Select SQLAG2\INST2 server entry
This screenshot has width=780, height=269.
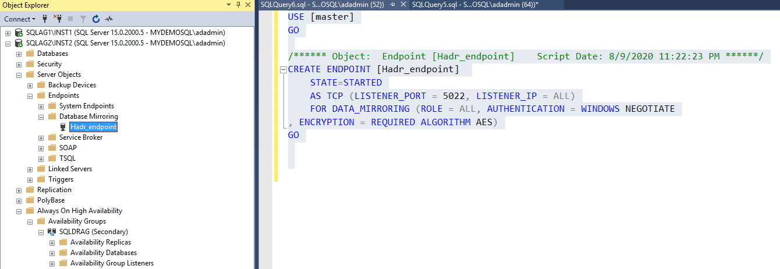click(x=126, y=43)
